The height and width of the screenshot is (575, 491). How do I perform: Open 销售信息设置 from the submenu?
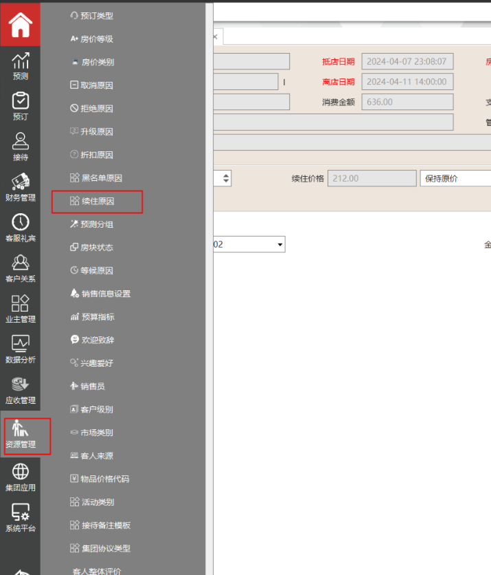[x=106, y=294]
